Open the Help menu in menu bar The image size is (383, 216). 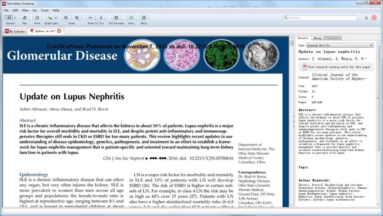(56, 10)
